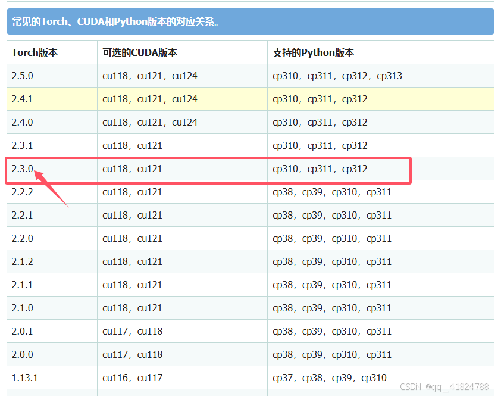Click the CUDA cell in the 2.1.0 row
Viewport: 501px width, 396px height.
click(182, 308)
